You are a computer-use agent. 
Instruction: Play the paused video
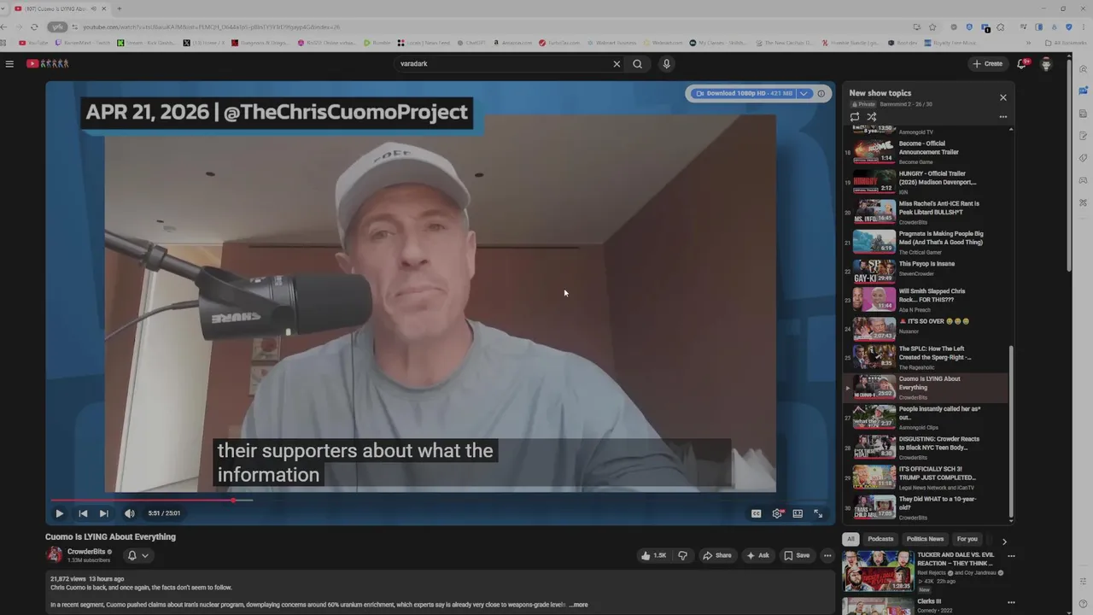pos(59,513)
